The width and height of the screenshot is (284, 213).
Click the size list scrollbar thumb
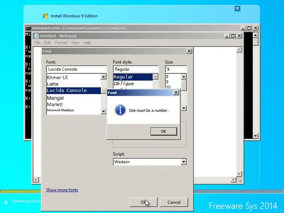tap(184, 84)
